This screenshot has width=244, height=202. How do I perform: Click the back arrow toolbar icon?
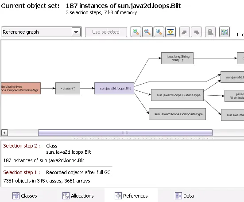pos(185,32)
